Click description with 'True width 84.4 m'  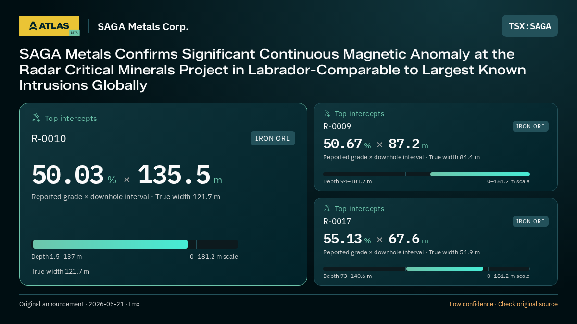[401, 157]
